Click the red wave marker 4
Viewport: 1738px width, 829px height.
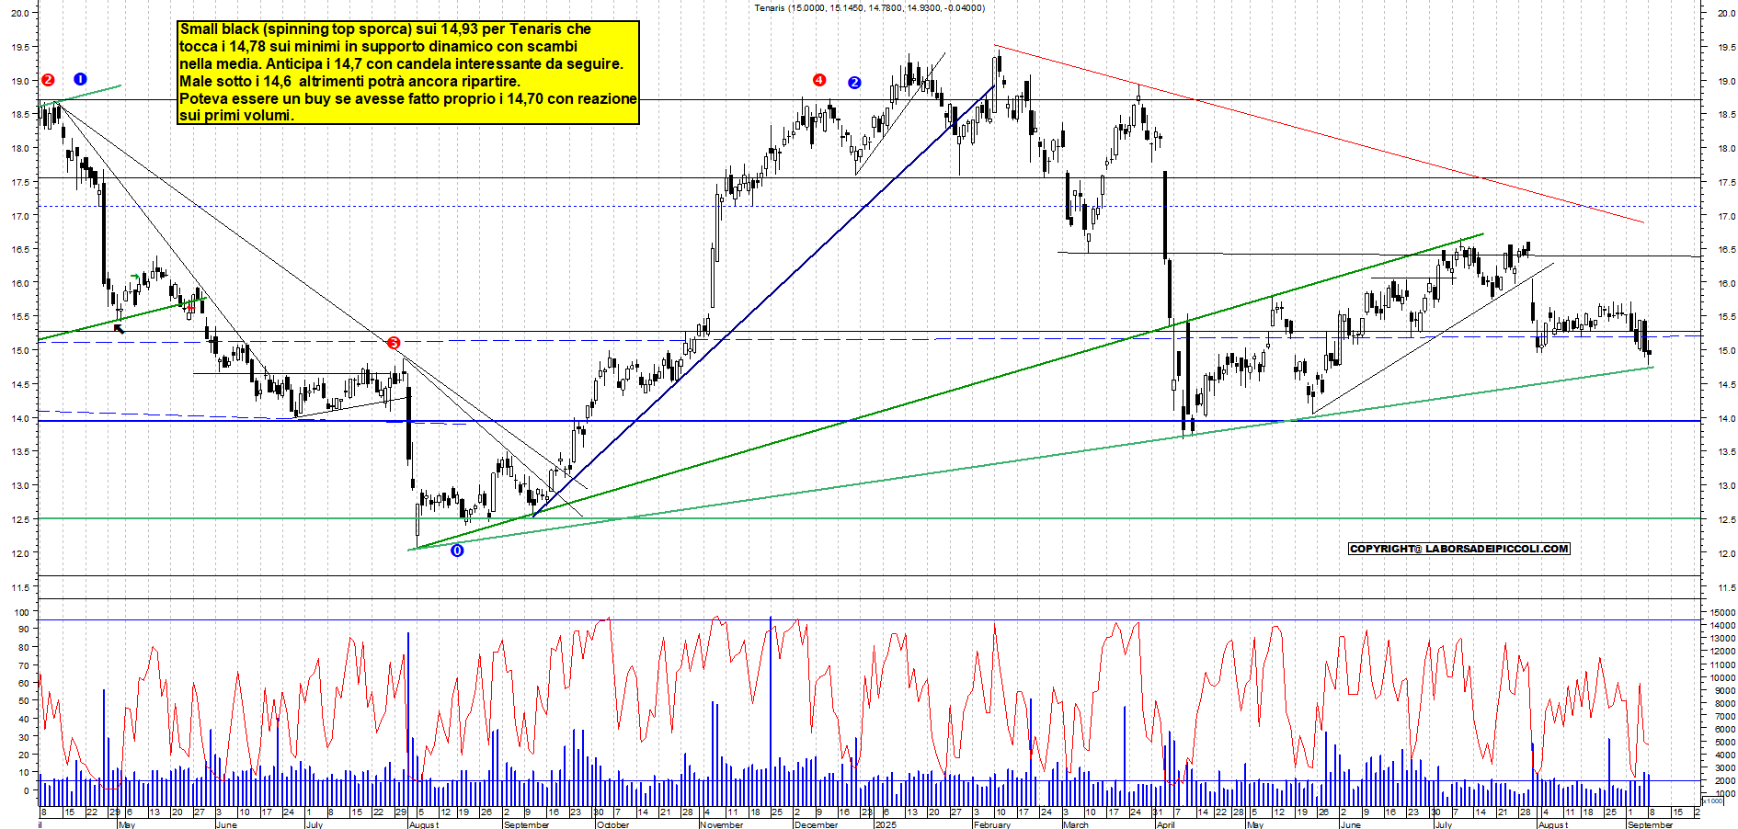(819, 80)
